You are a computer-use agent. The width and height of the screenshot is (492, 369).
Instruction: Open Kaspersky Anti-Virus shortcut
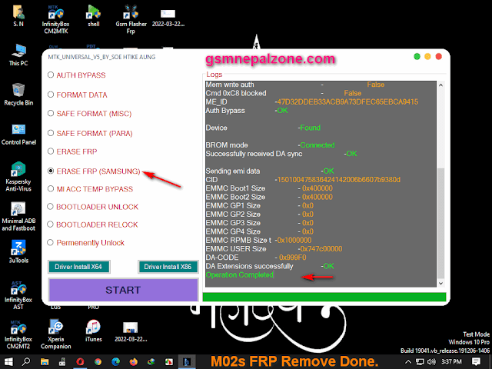point(18,176)
